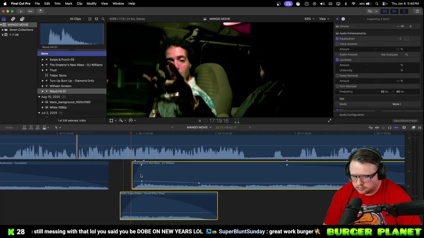
Task: Toggle the Timeline panel button
Action: point(394,11)
